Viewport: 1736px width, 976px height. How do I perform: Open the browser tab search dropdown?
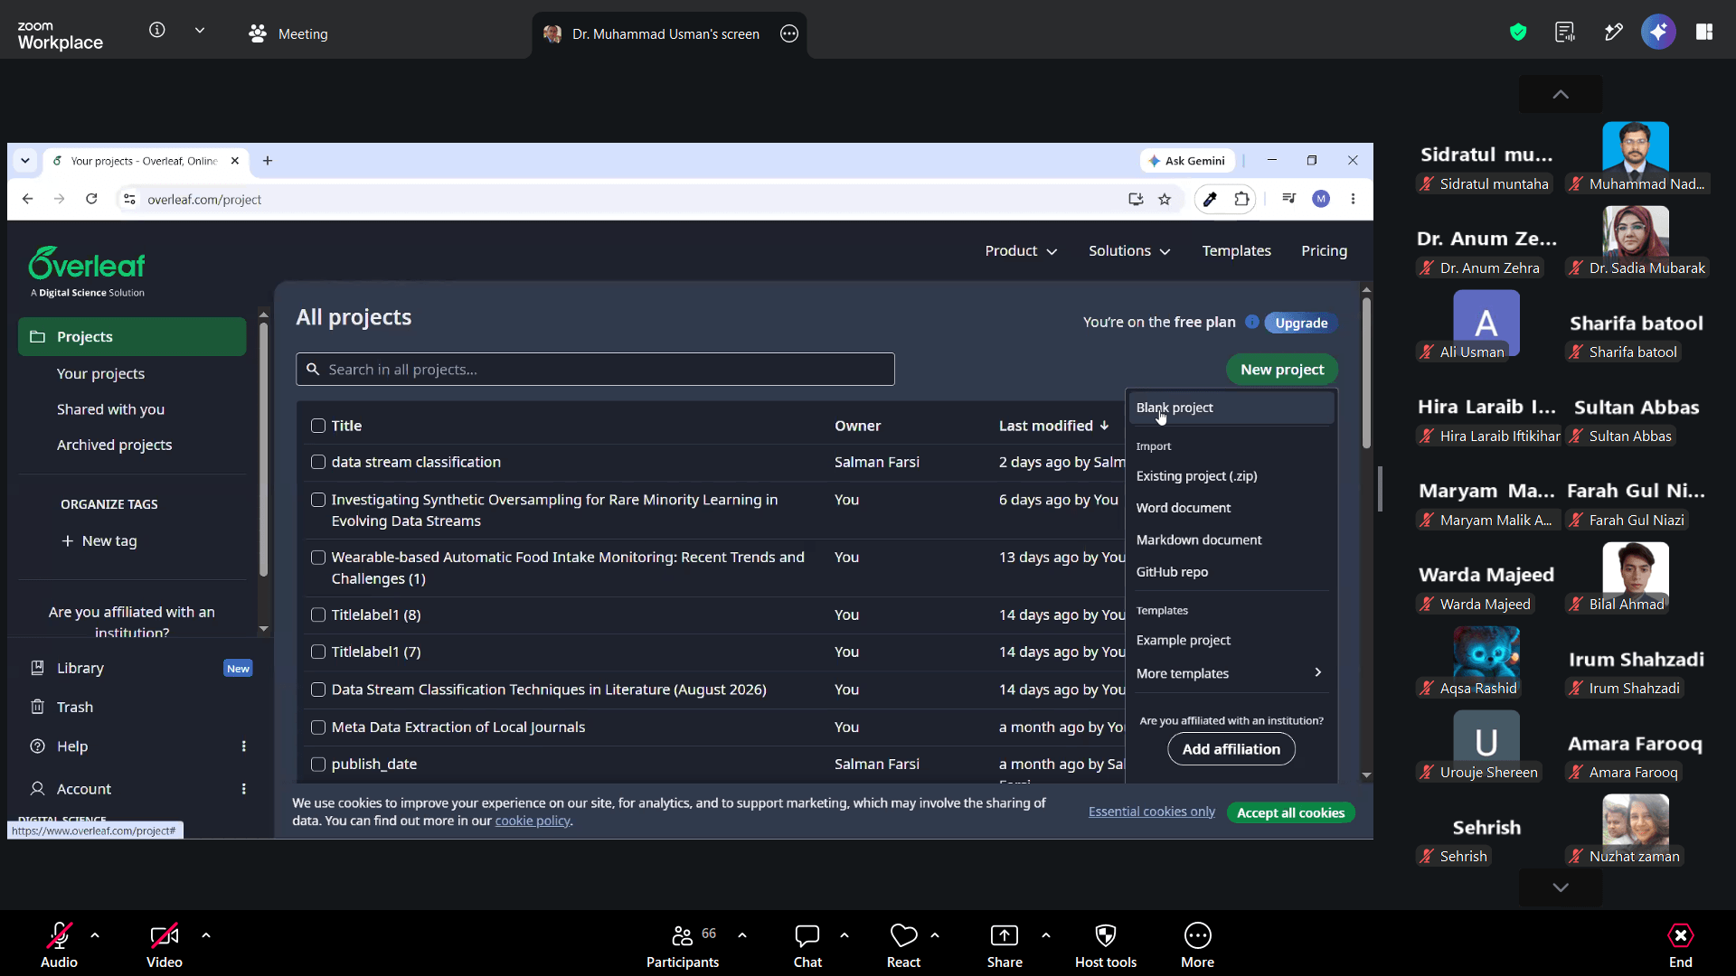[x=25, y=161]
